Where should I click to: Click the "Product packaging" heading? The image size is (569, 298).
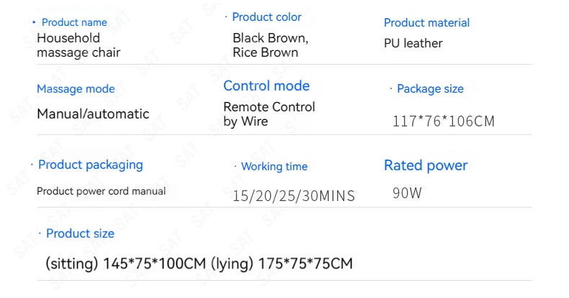tap(90, 164)
